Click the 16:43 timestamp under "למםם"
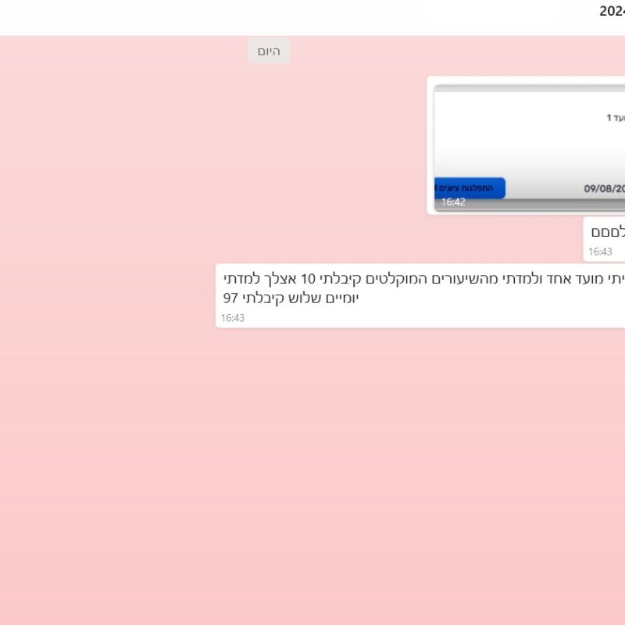The image size is (625, 625). coord(600,252)
